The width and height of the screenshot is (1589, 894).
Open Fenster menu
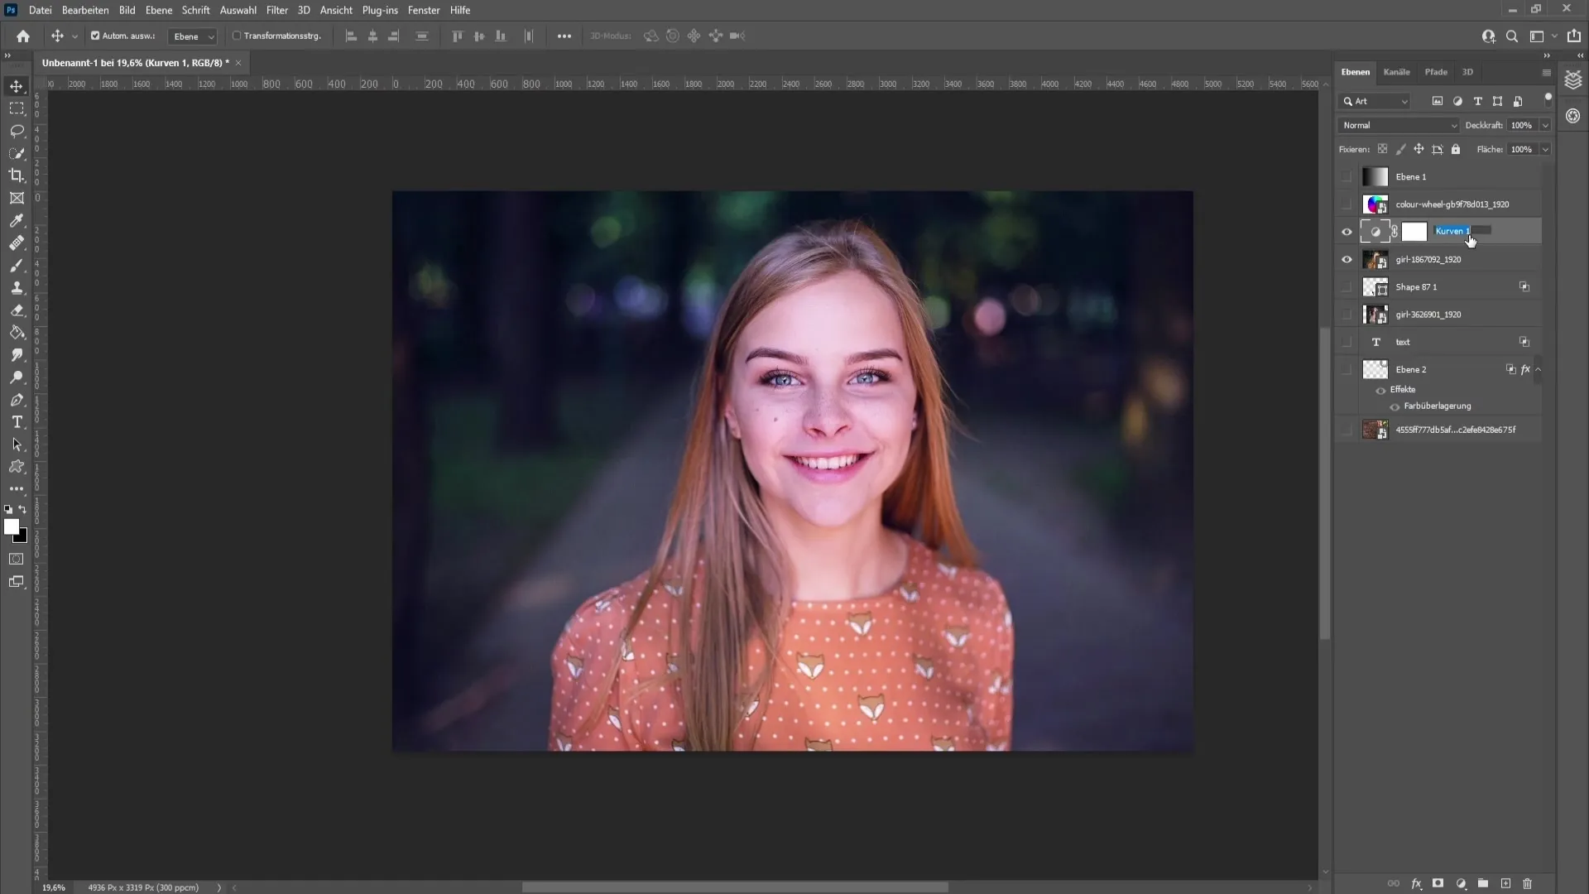425,10
